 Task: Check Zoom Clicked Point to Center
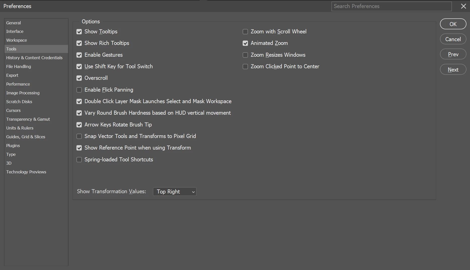[x=245, y=66]
